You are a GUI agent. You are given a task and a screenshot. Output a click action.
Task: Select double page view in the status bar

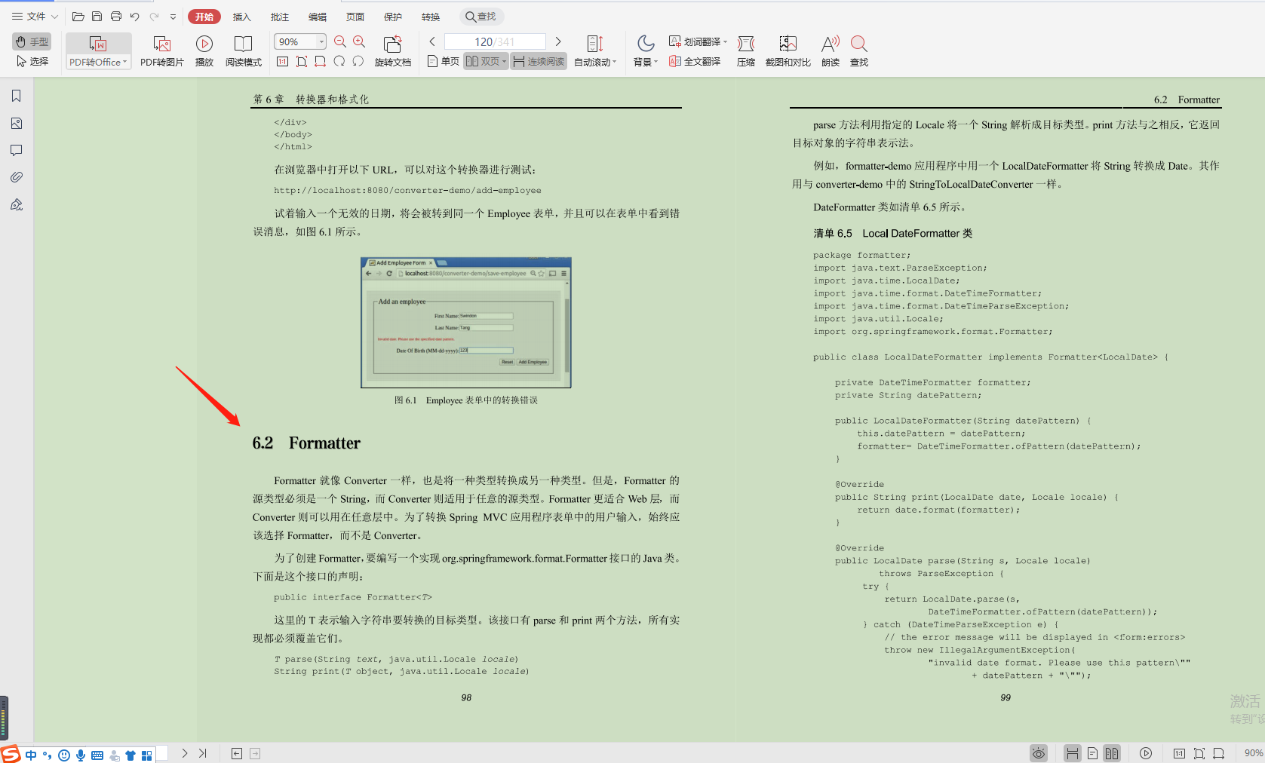point(1112,753)
